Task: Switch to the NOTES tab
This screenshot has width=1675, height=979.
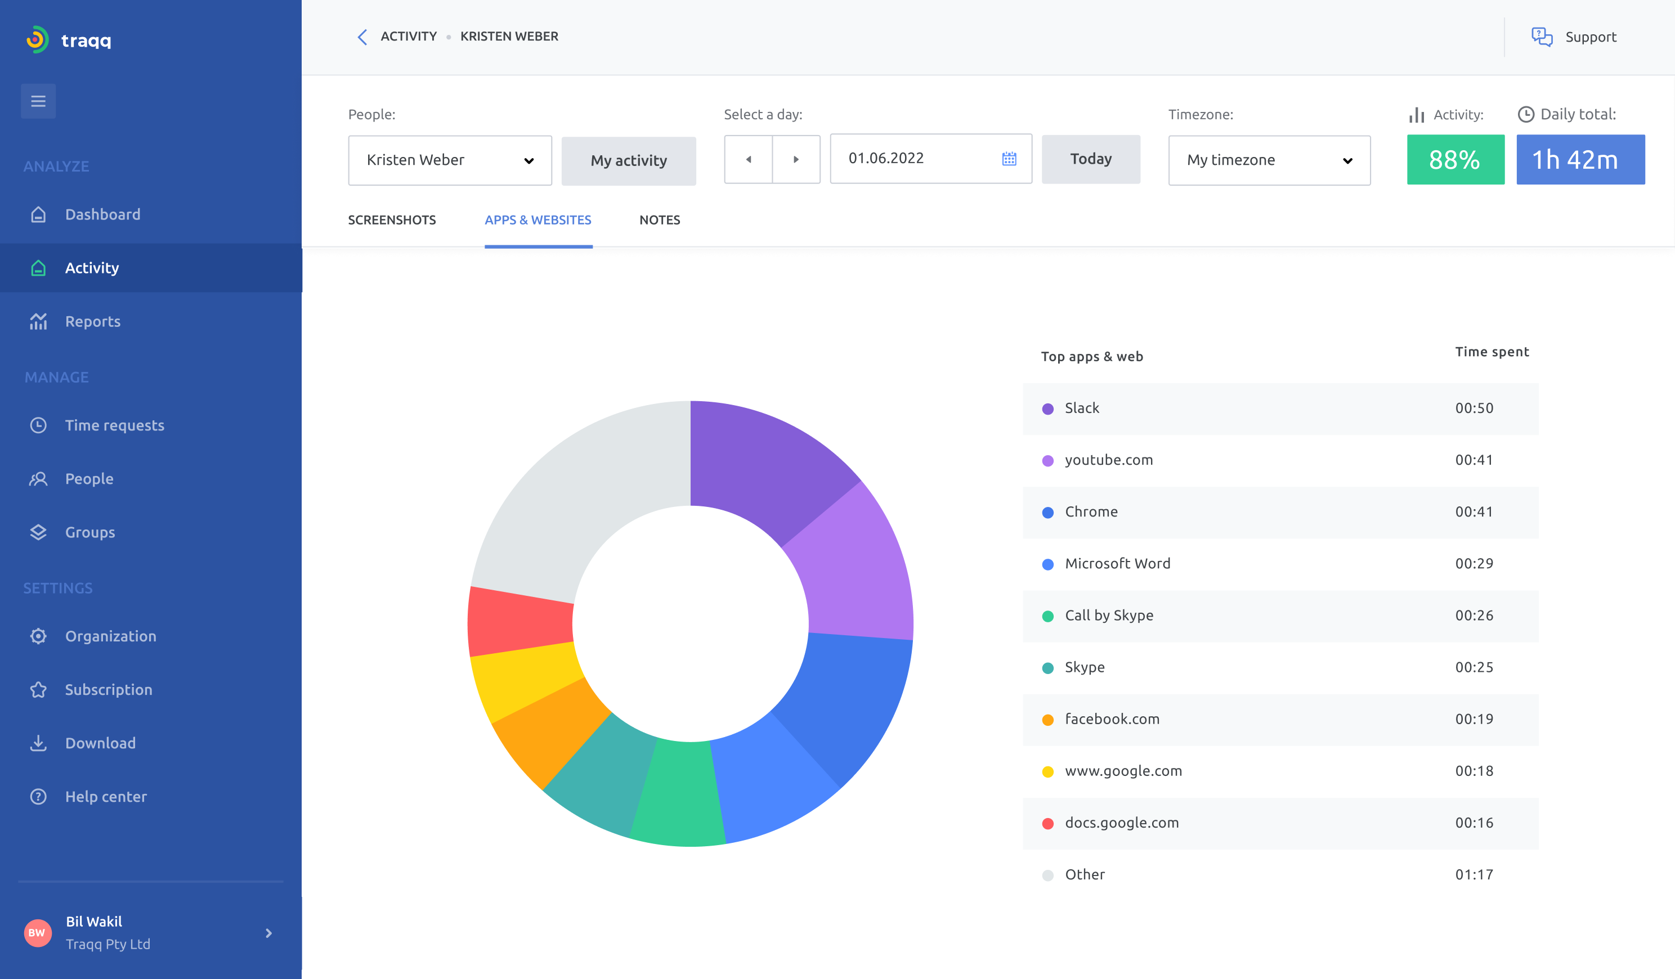Action: pyautogui.click(x=660, y=220)
